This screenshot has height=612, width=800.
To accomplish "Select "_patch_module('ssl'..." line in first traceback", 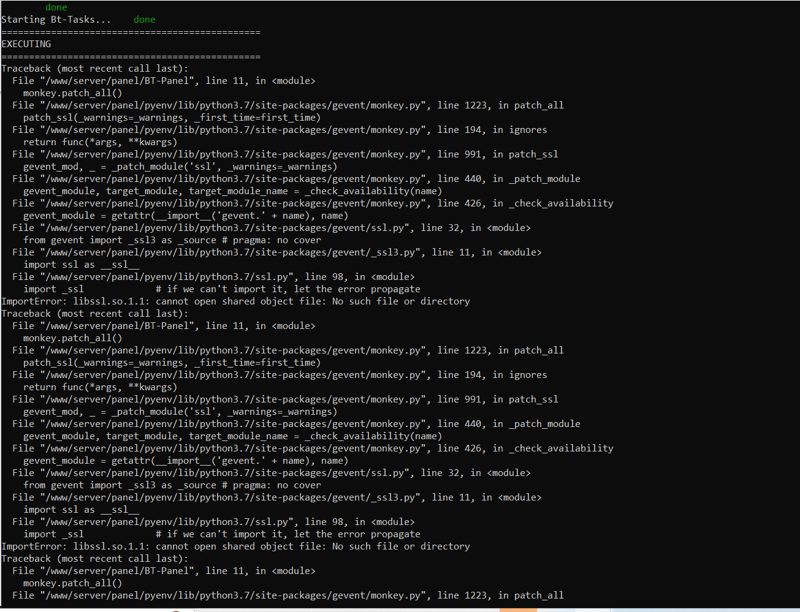I will 180,167.
